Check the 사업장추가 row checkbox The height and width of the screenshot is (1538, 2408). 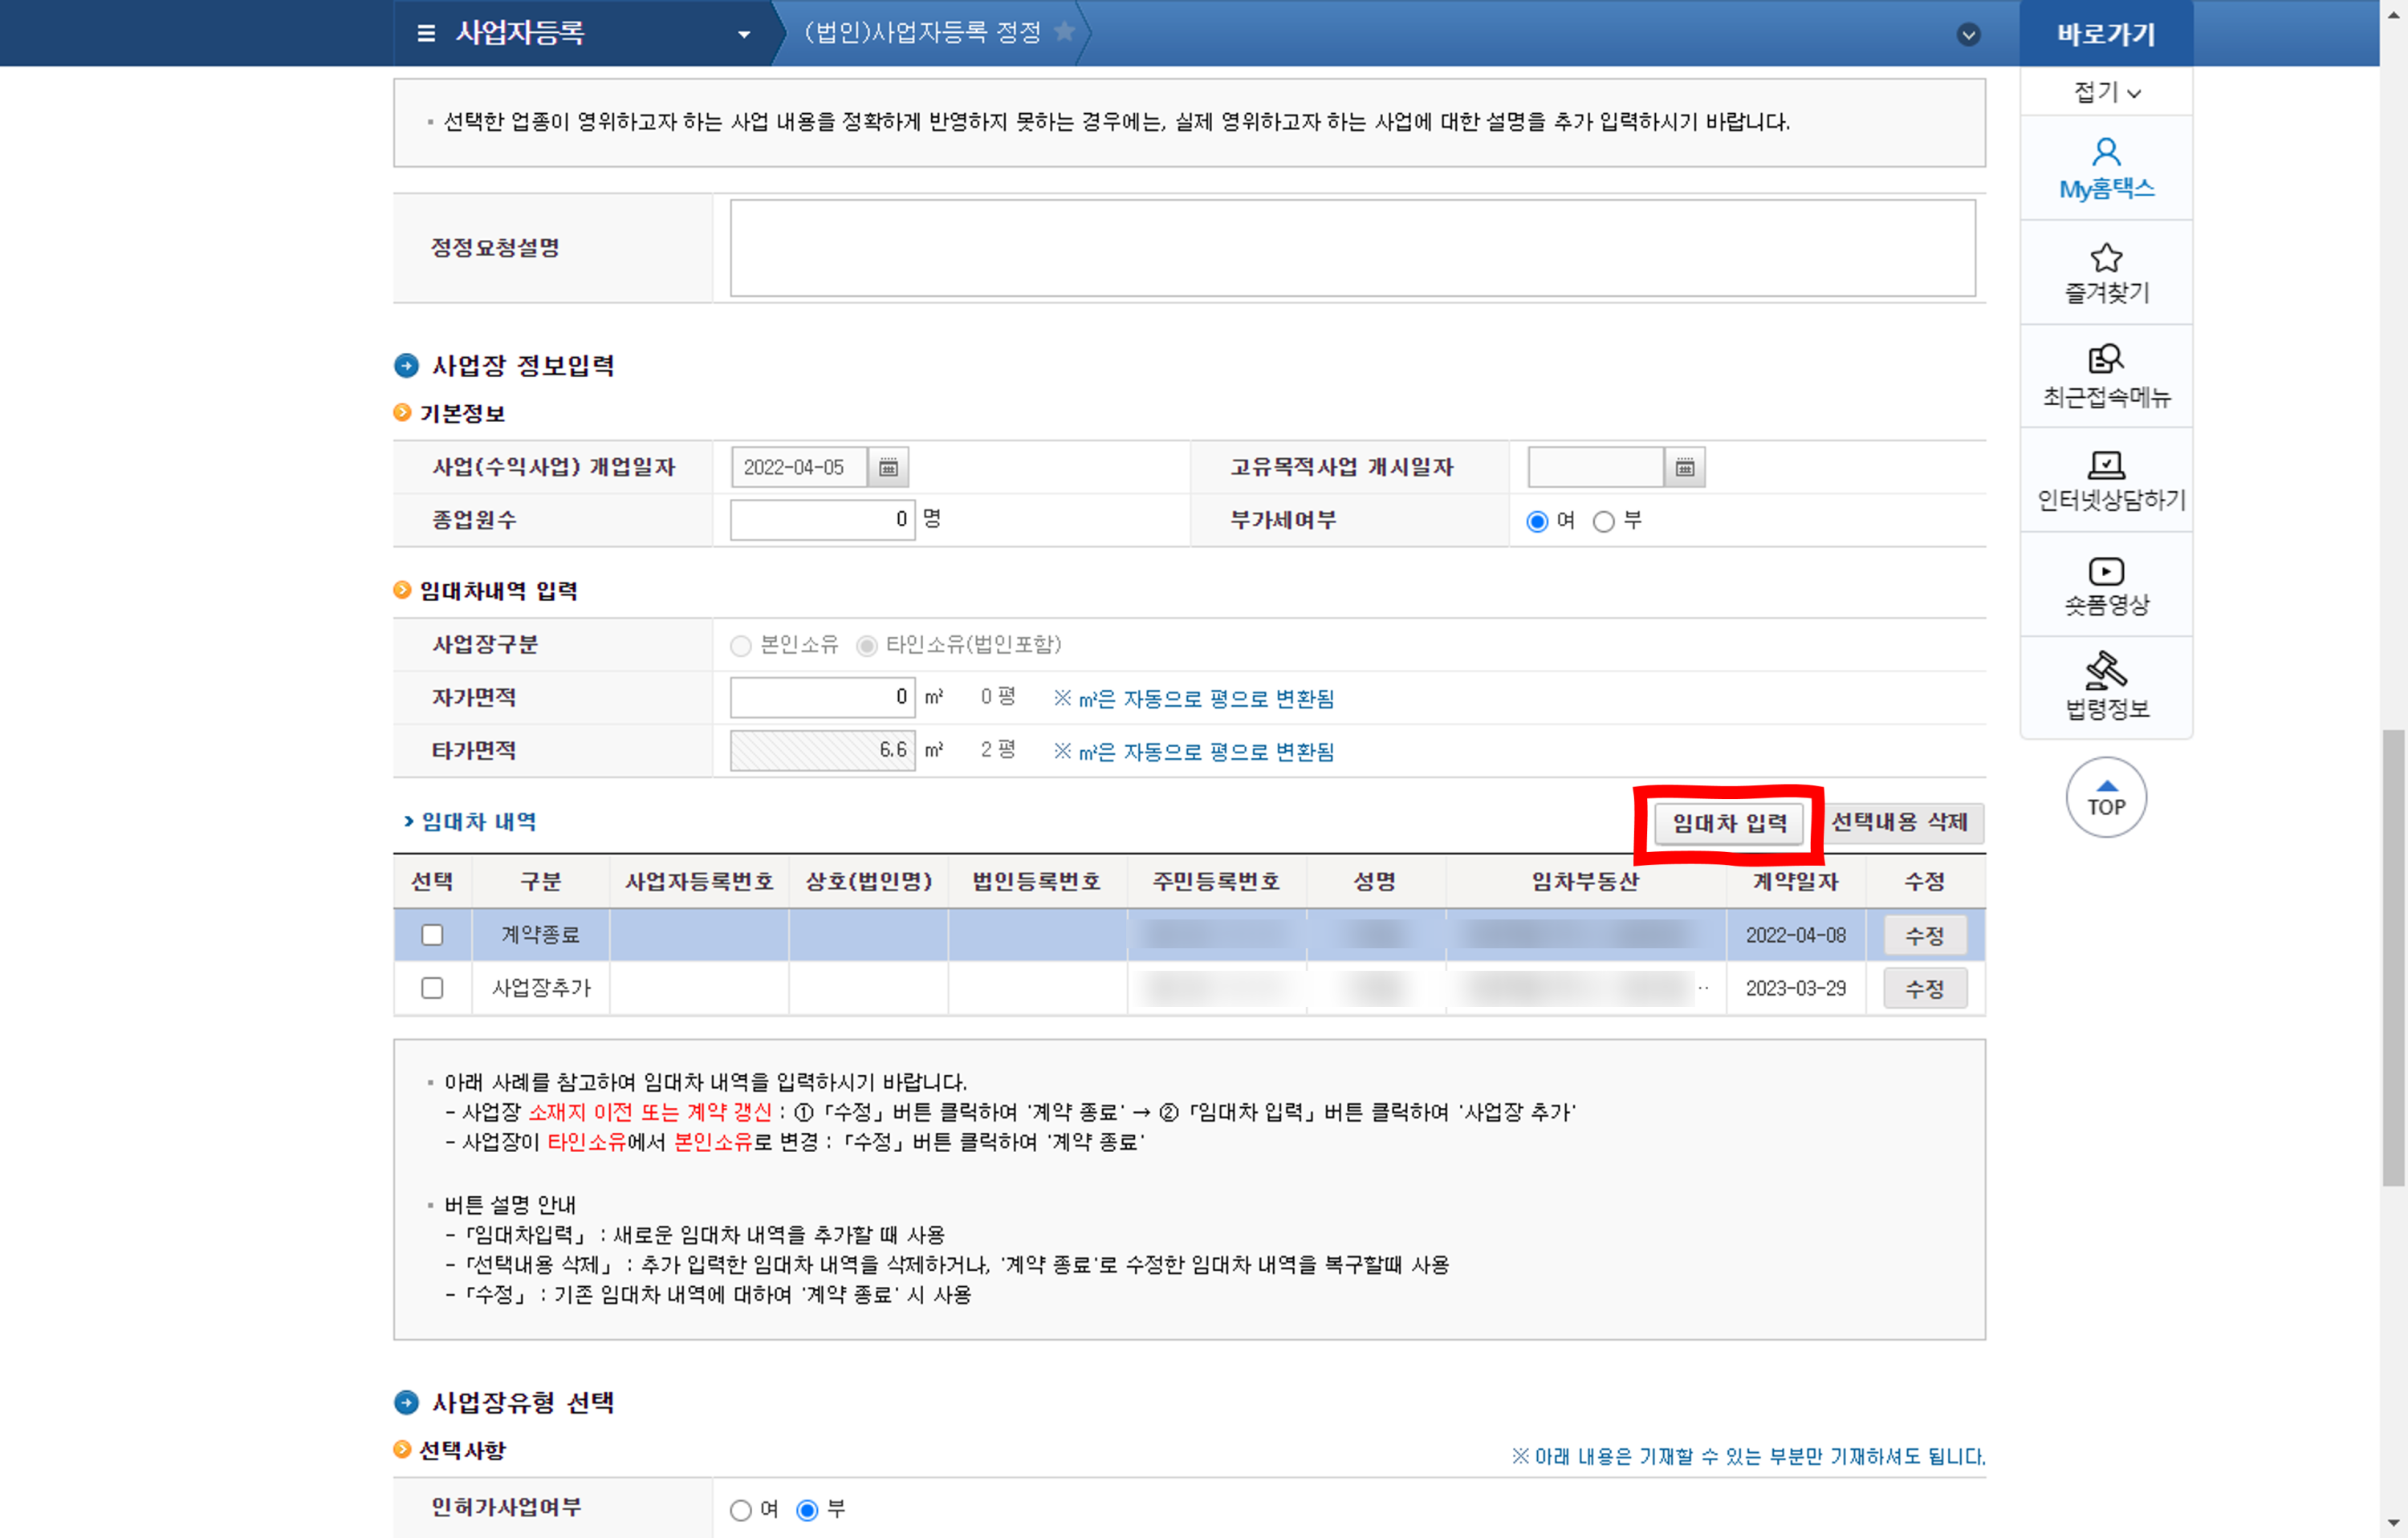(432, 988)
